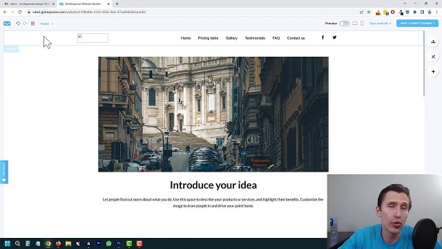The width and height of the screenshot is (442, 249).
Task: Switch to the Gmail Inbox browser tab
Action: point(29,4)
